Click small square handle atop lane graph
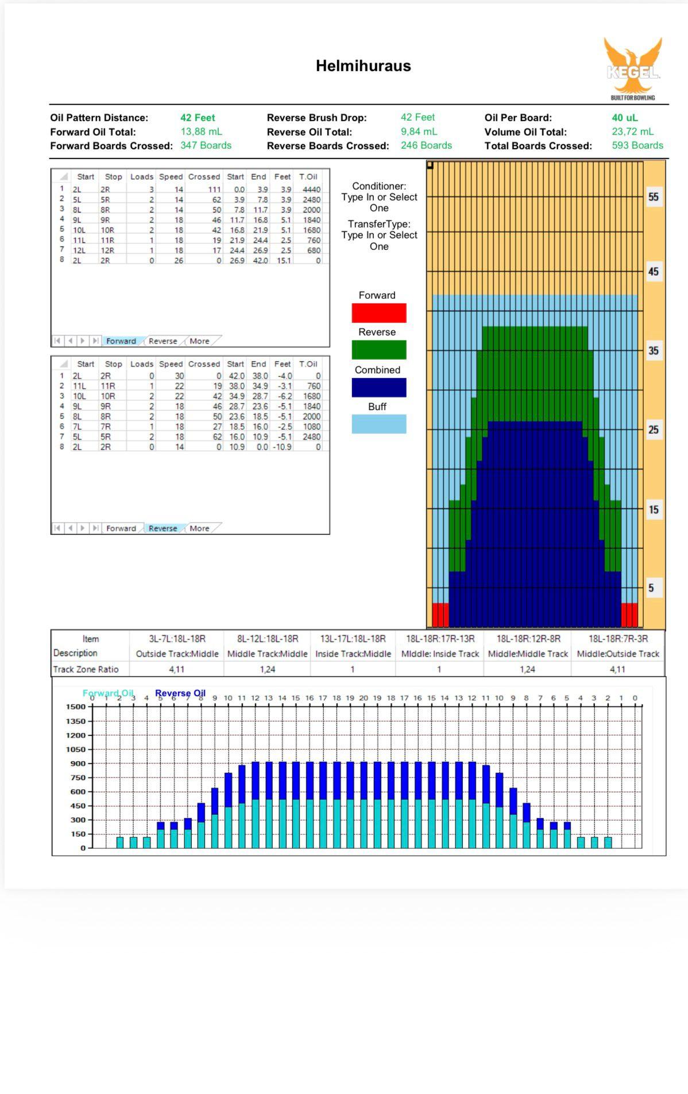The width and height of the screenshot is (688, 1094). click(430, 165)
